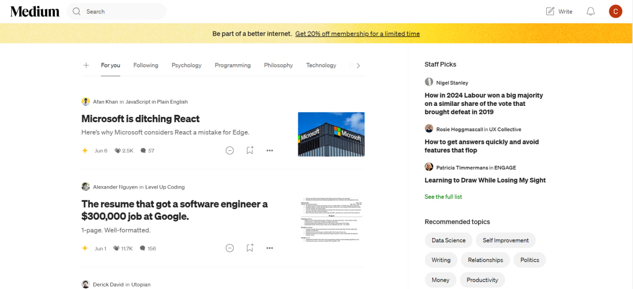633x289 pixels.
Task: Open the JavaScript in Plain English publication
Action: tap(157, 101)
